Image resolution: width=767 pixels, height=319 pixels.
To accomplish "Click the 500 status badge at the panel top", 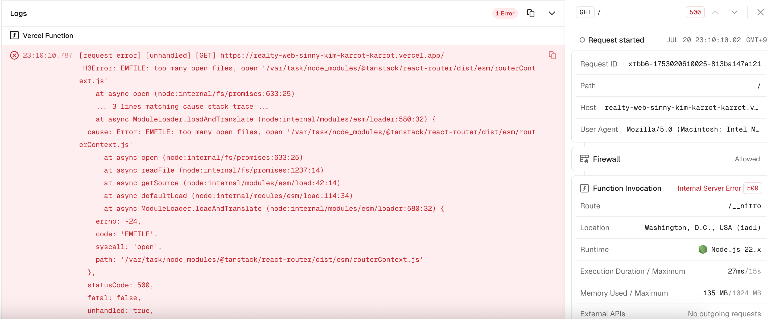I will (x=695, y=12).
